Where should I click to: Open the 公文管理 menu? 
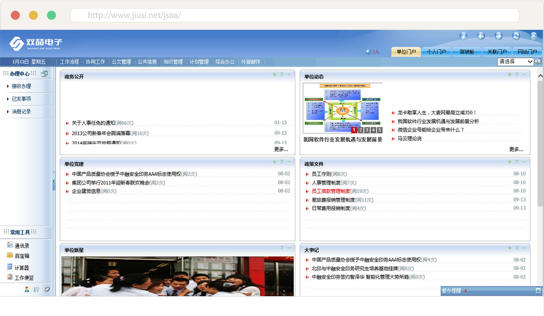click(x=121, y=62)
